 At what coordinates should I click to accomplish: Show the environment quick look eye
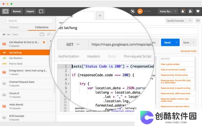(x=198, y=21)
